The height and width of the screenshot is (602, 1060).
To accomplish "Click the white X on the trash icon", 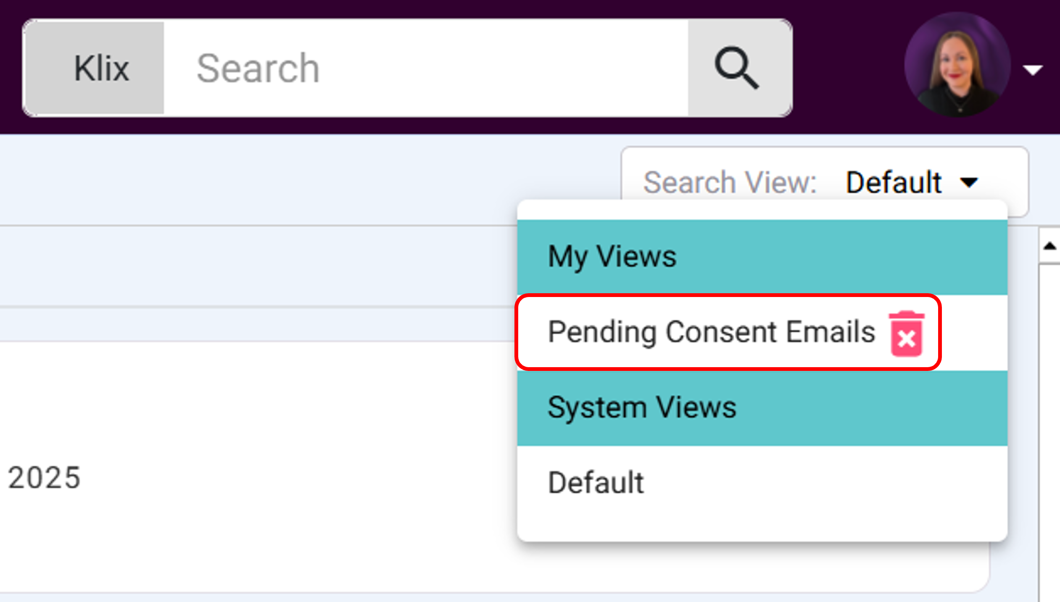I will tap(907, 339).
